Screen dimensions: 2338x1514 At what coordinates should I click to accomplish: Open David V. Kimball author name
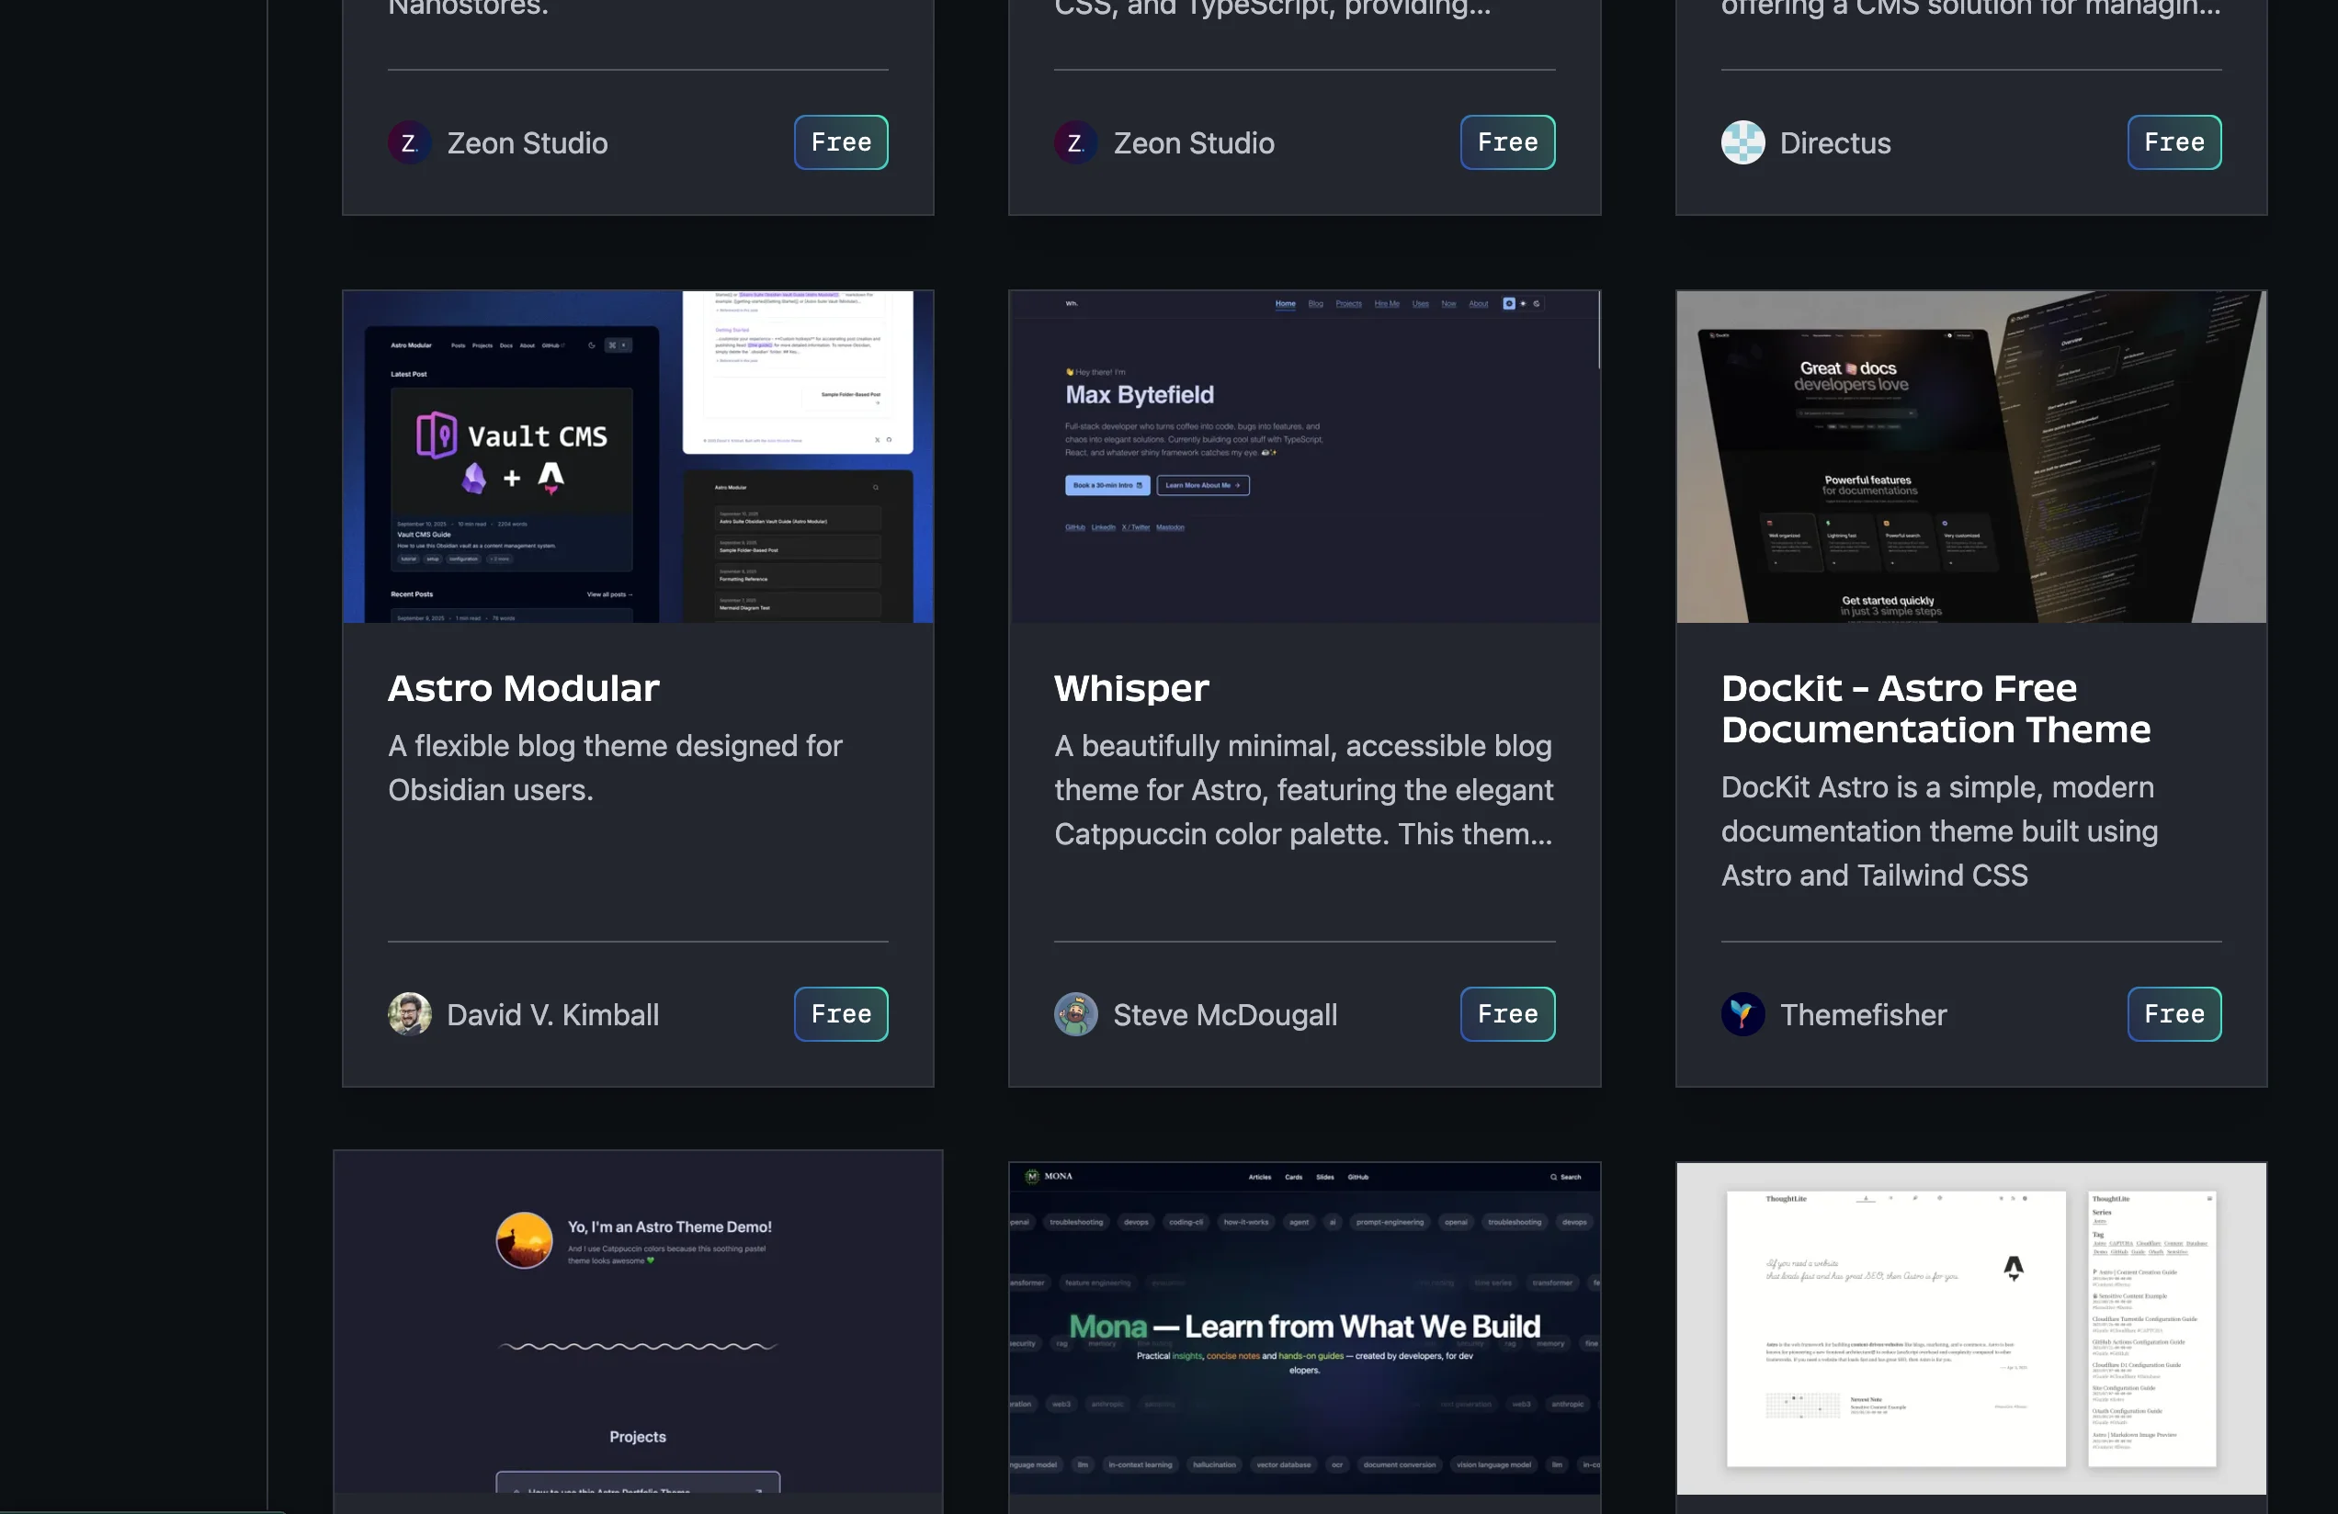coord(553,1014)
